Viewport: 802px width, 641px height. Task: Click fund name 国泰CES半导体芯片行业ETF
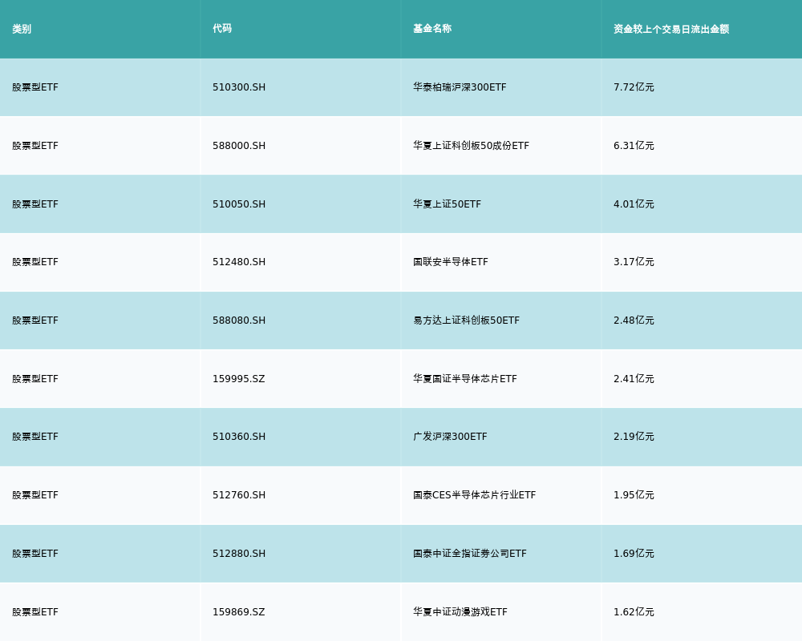(x=475, y=495)
